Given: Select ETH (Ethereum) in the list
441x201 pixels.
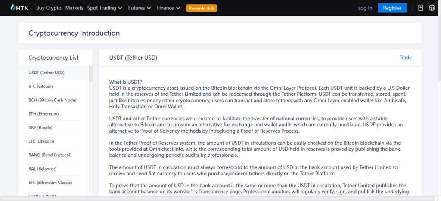Looking at the screenshot, I should 54,114.
